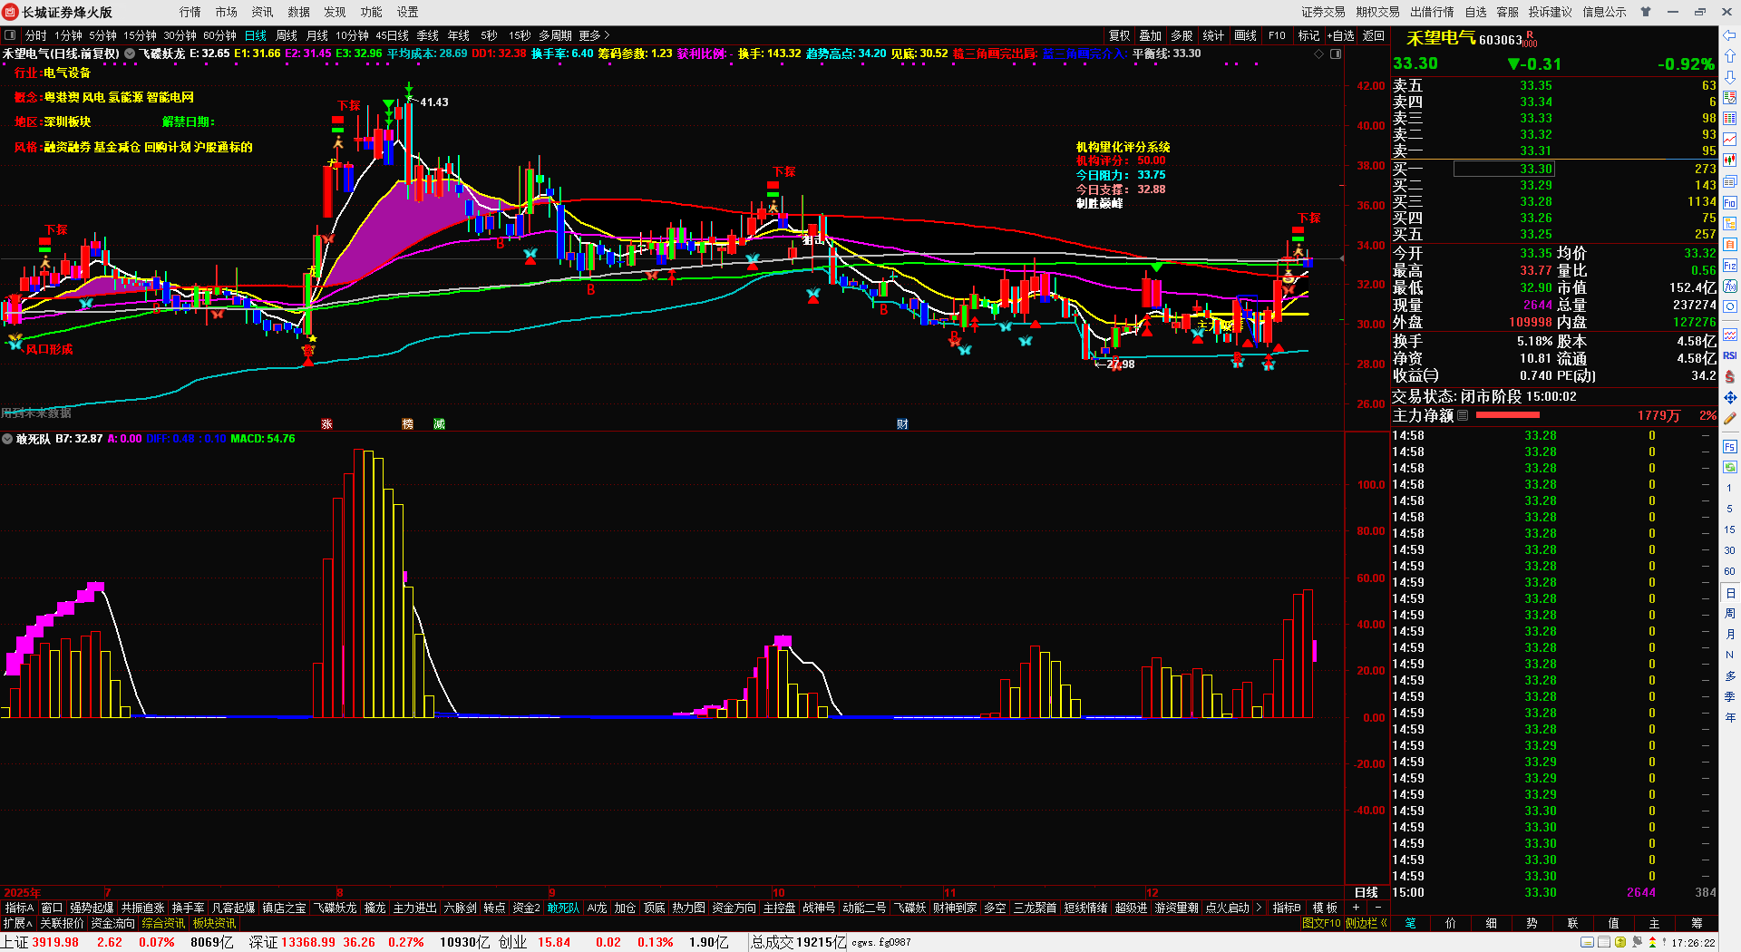Click the minus button to remove indicator pane
The width and height of the screenshot is (1741, 952).
[x=1378, y=908]
